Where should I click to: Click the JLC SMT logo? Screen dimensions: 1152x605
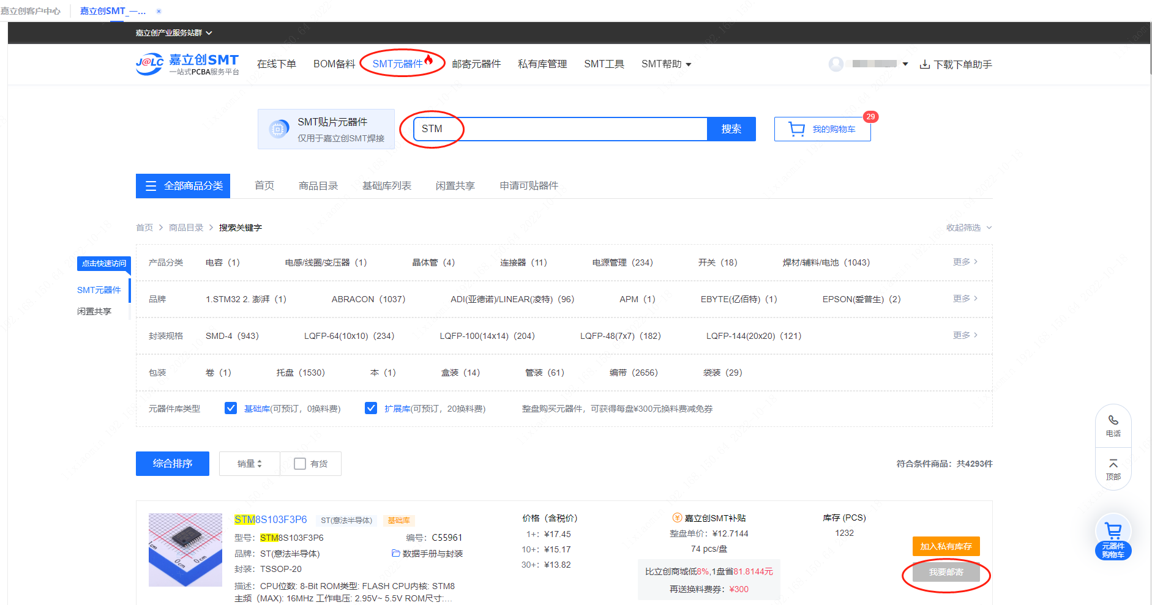tap(187, 64)
